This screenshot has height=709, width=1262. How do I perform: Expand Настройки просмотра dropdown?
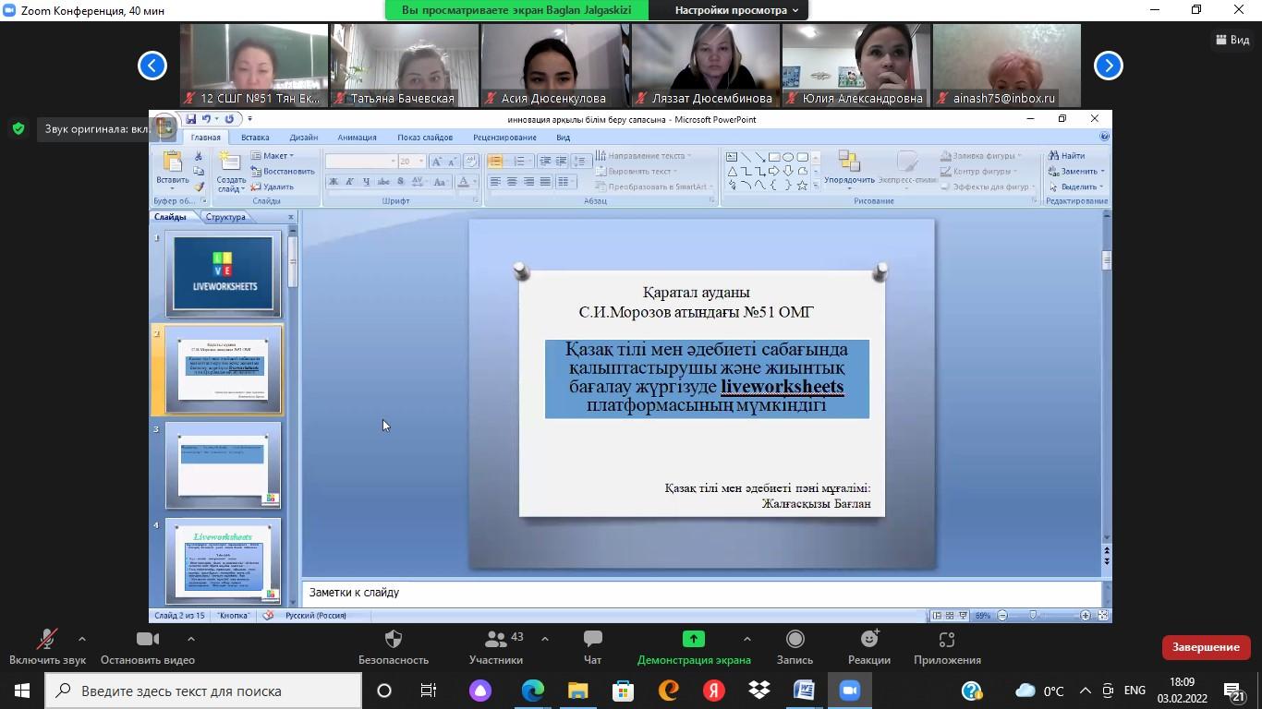point(736,10)
